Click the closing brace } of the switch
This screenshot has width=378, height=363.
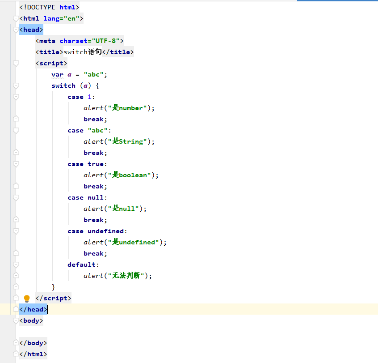coord(53,287)
